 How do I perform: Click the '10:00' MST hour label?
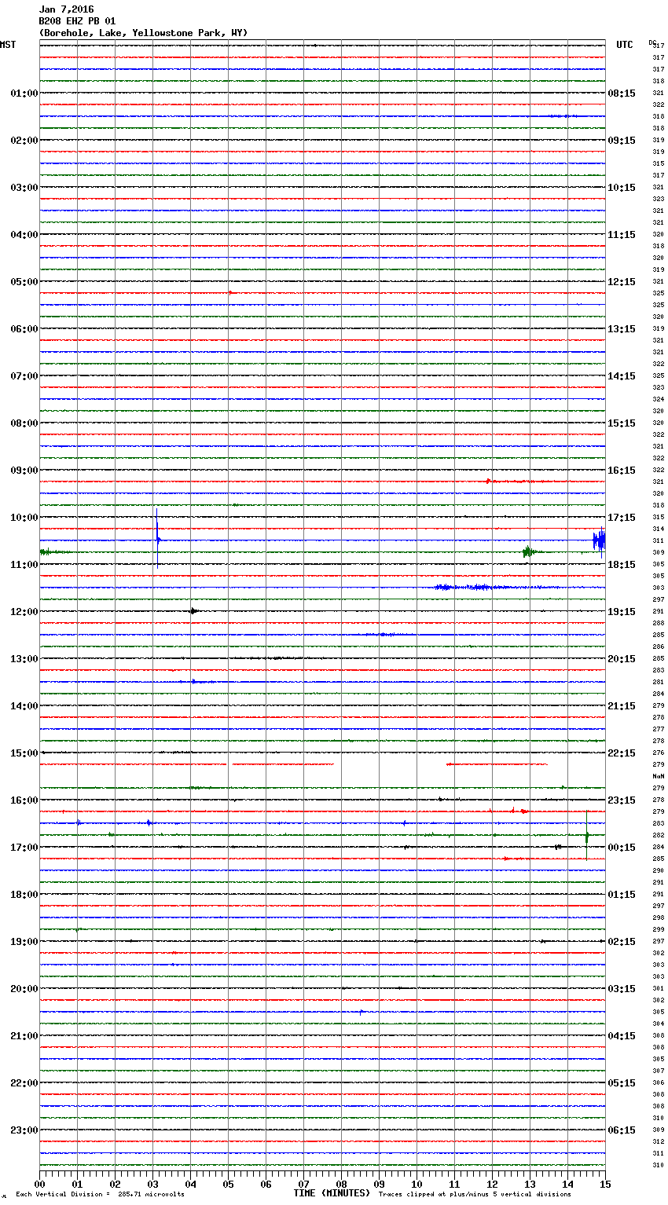(x=24, y=518)
